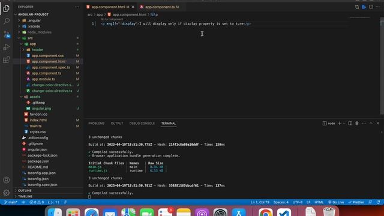Viewport: 384px width, 216px height.
Task: Click the editor vertical scrollbar
Action: (x=382, y=67)
